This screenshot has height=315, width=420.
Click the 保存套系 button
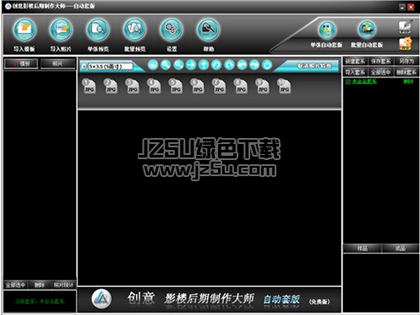(x=380, y=61)
